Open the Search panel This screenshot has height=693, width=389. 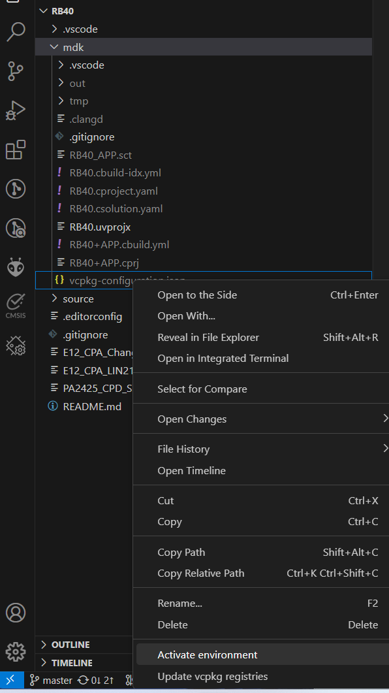coord(16,31)
